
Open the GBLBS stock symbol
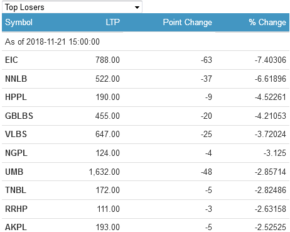[x=19, y=116]
